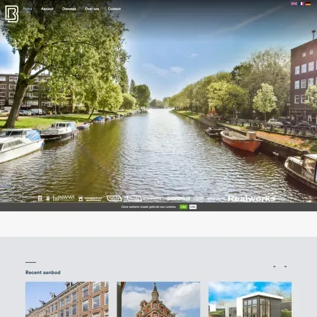This screenshot has height=317, width=317.
Task: Open the crown partner logo
Action: point(90,199)
